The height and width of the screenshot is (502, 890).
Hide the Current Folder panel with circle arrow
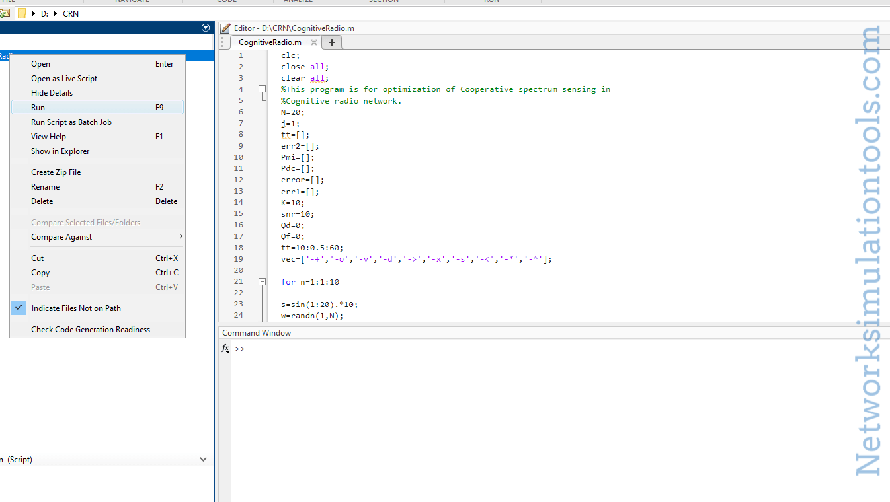click(205, 28)
